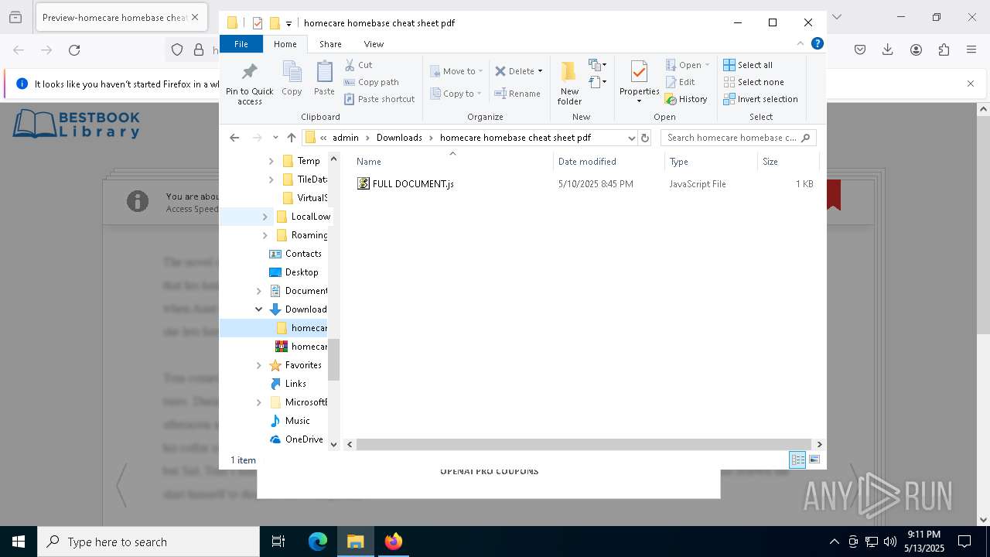
Task: Reload the Firefox page
Action: pos(74,50)
